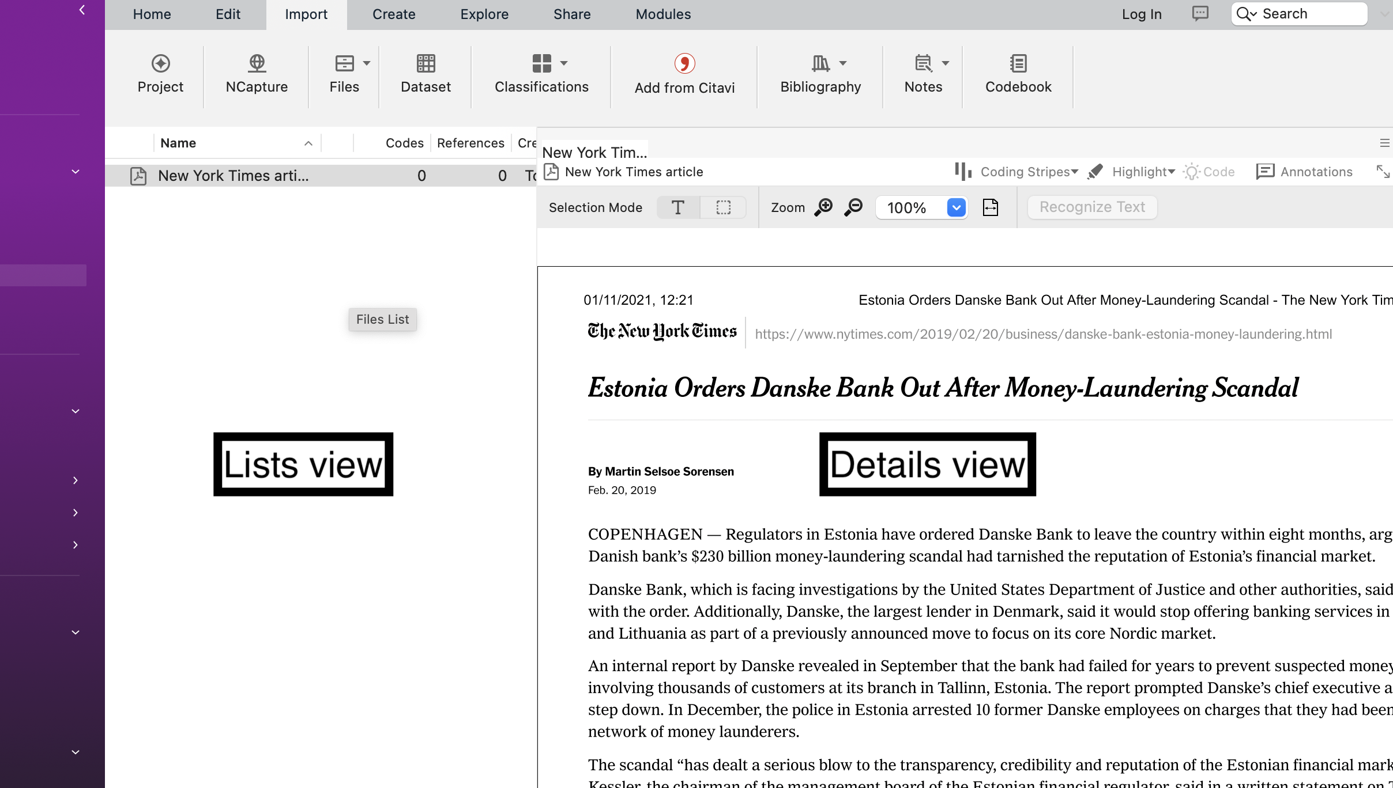Click the NCapture import icon
Viewport: 1393px width, 788px height.
pos(257,63)
